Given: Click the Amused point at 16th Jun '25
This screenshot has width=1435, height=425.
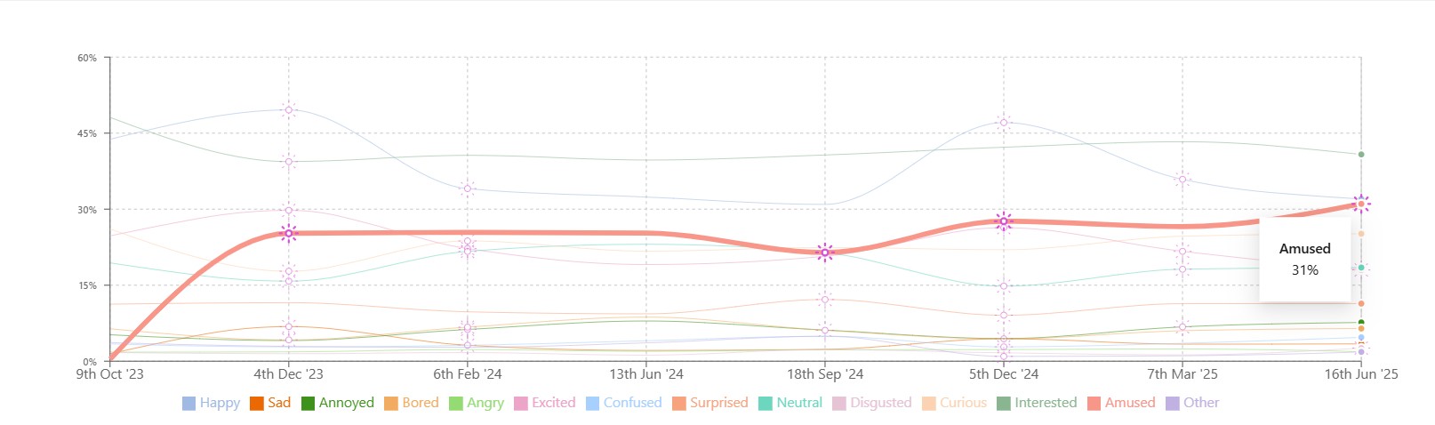Looking at the screenshot, I should point(1361,204).
